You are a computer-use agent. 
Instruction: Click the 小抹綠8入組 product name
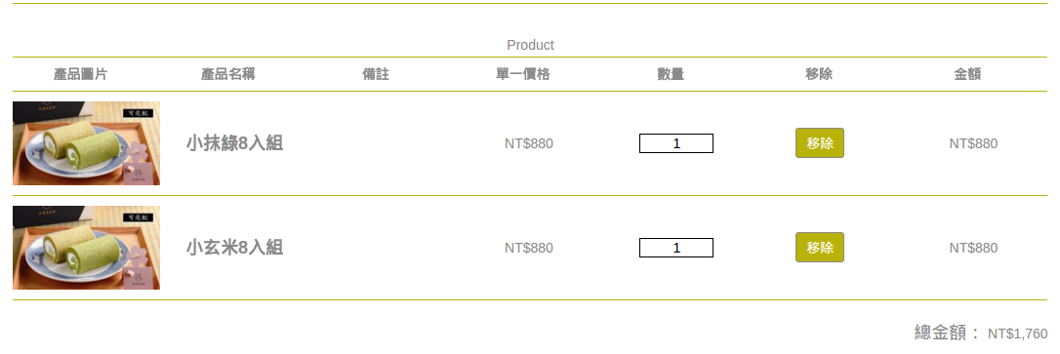pyautogui.click(x=234, y=143)
